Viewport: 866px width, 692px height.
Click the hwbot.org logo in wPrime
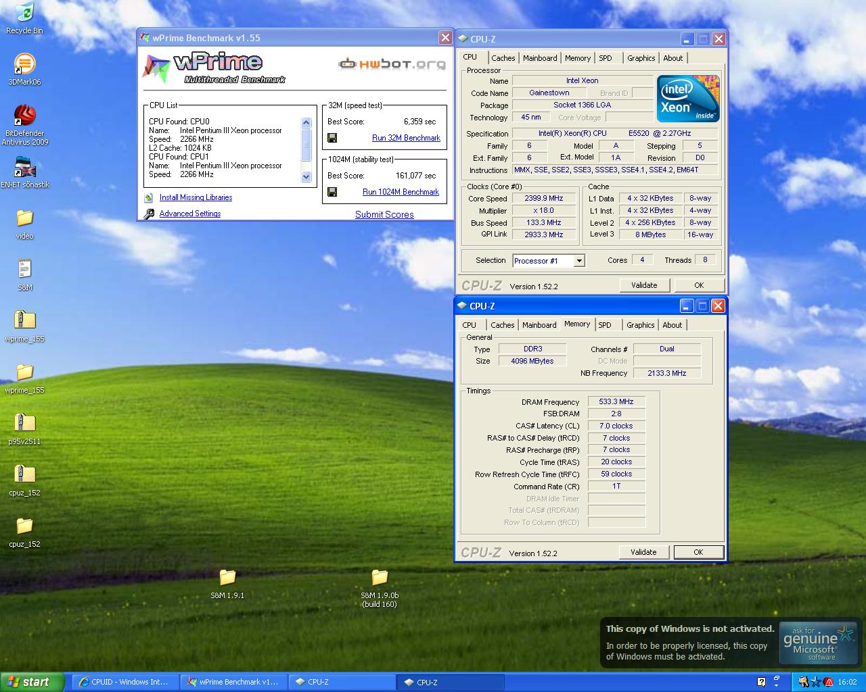tap(392, 64)
